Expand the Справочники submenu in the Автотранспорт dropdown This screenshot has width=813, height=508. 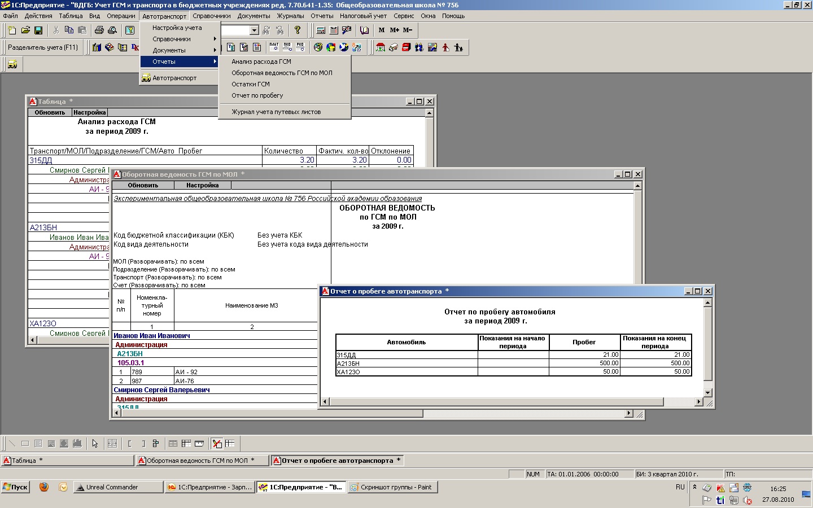(180, 39)
